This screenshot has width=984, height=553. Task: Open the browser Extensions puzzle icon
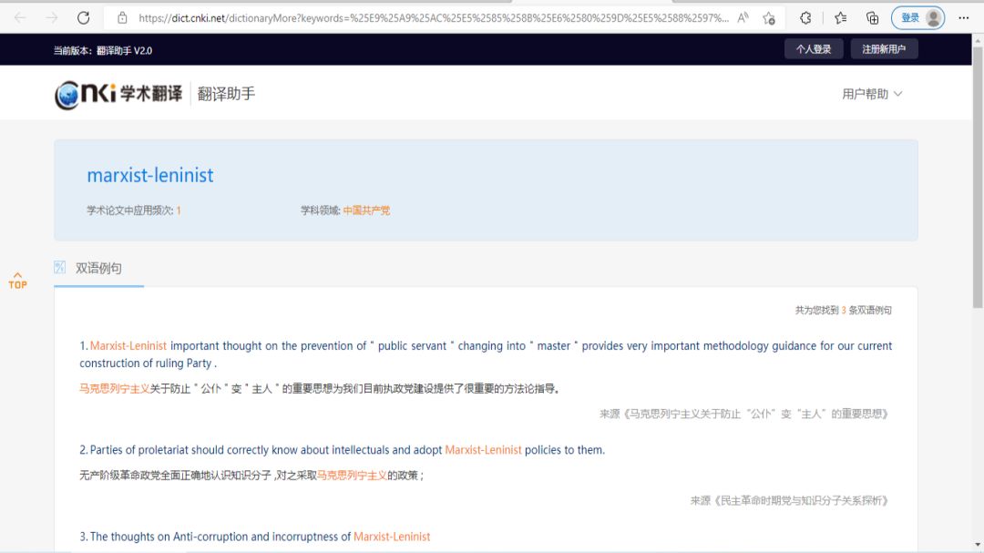pos(805,17)
